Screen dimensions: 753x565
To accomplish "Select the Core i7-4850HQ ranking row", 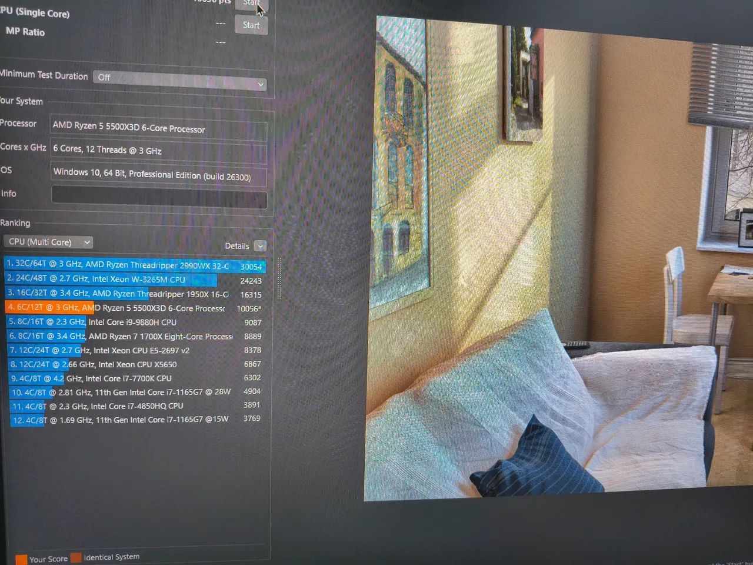I will 138,406.
